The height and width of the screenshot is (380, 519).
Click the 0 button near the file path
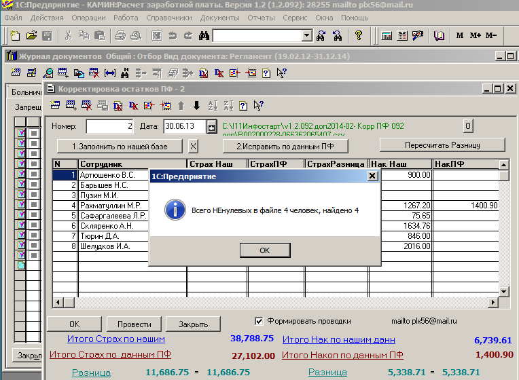pos(467,126)
